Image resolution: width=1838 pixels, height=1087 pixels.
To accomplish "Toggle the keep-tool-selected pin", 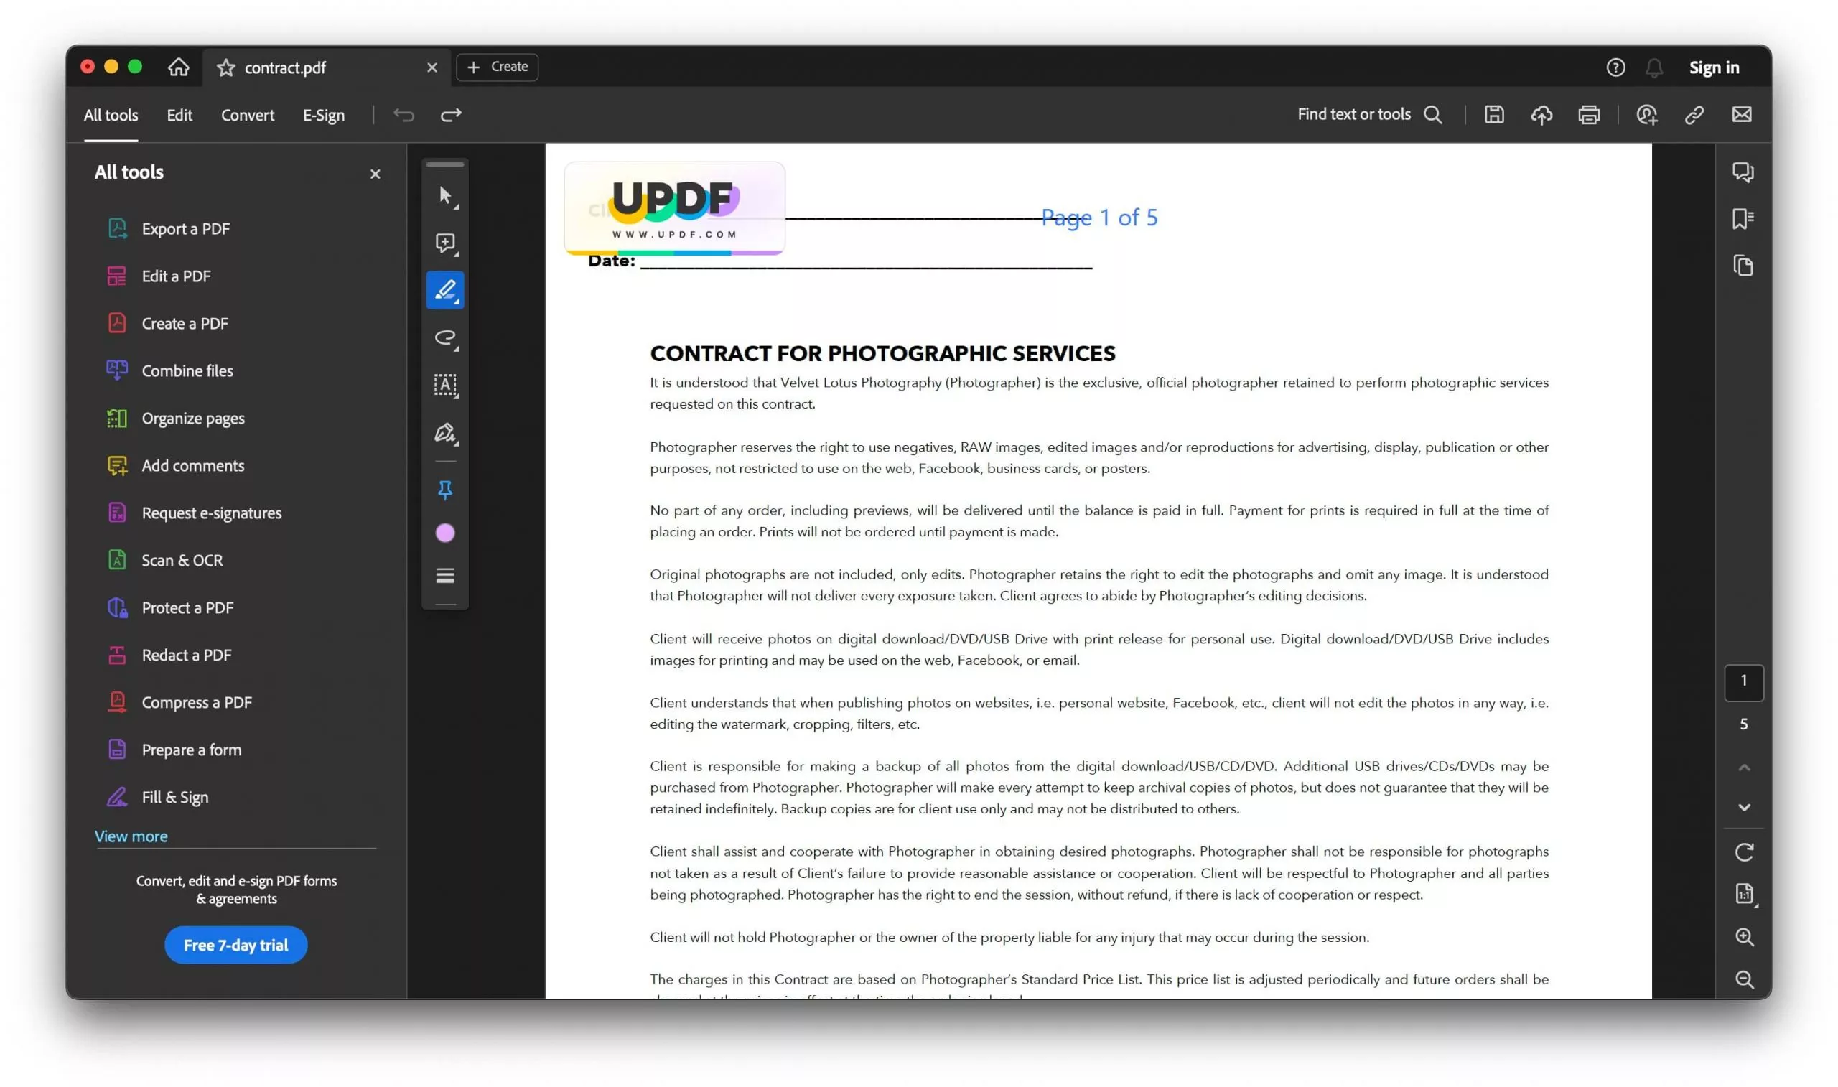I will tap(445, 491).
